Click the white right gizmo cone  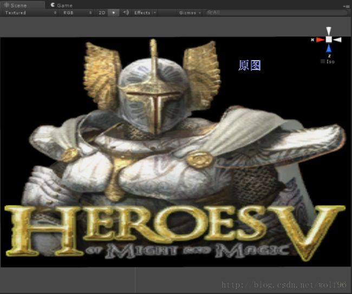[x=337, y=40]
